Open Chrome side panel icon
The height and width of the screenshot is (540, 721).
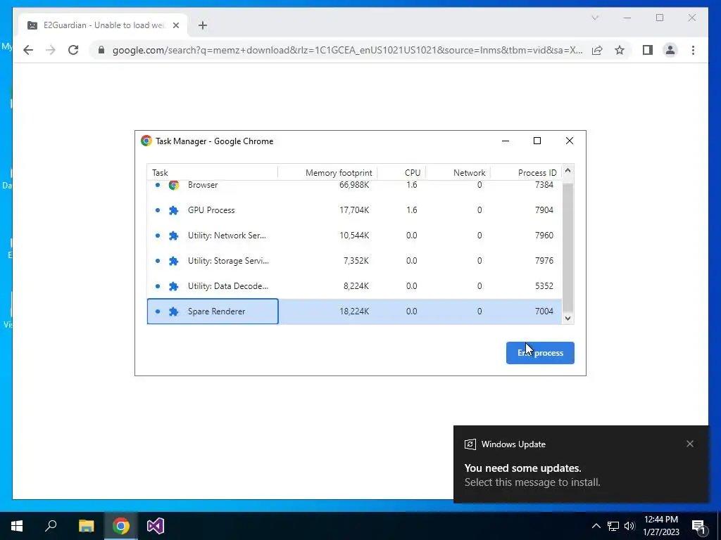(x=648, y=50)
